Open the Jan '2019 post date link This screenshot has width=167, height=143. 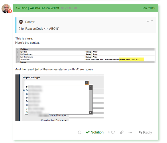(x=148, y=8)
